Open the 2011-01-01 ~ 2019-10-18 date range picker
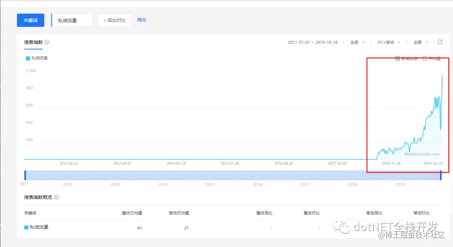453x247 pixels. tap(312, 42)
